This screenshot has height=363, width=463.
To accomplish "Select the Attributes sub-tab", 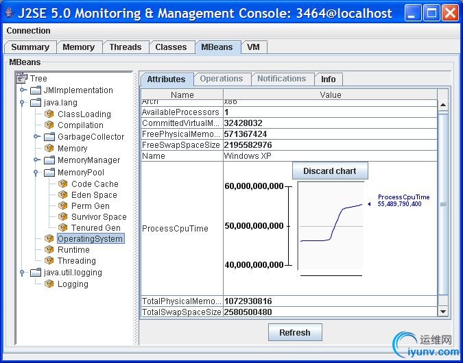I will (167, 79).
